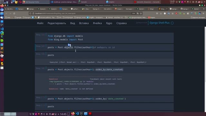Image resolution: width=206 pixels, height=116 pixels.
Task: Launch Microsoft Edge from the left dock
Action: coord(2,33)
